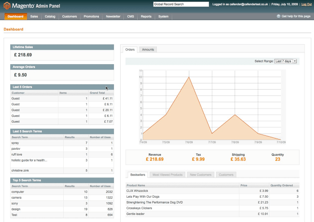The height and width of the screenshot is (222, 314).
Task: Switch to Most Viewed Products tab
Action: (167, 174)
